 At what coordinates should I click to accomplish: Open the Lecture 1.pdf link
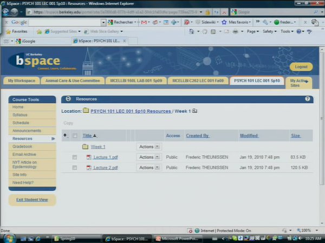(x=105, y=157)
